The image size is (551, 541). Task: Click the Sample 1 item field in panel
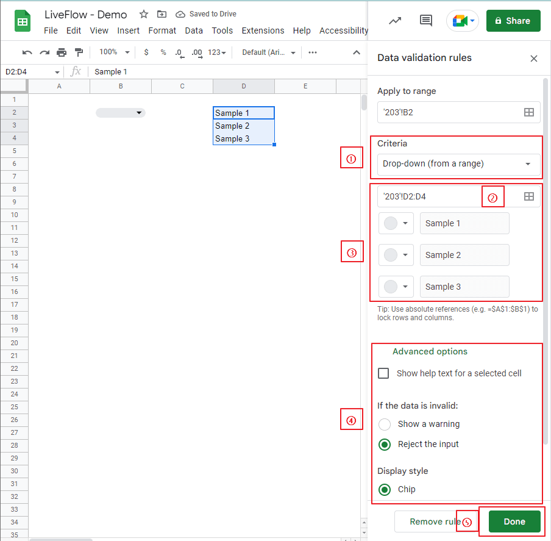464,223
